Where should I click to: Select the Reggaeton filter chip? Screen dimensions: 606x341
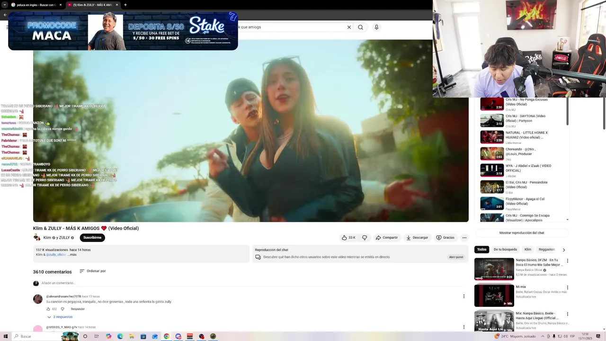[546, 250]
